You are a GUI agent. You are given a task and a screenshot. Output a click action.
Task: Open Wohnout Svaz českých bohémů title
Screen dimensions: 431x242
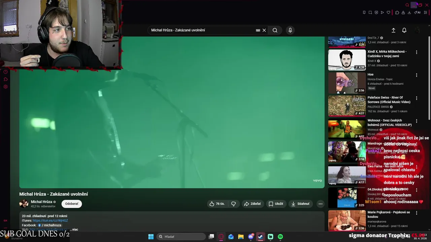[390, 122]
